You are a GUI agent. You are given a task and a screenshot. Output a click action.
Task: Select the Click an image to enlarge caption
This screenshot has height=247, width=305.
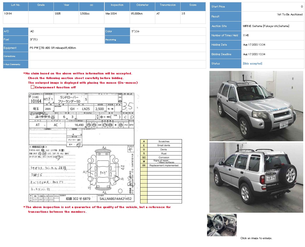(x=256, y=238)
